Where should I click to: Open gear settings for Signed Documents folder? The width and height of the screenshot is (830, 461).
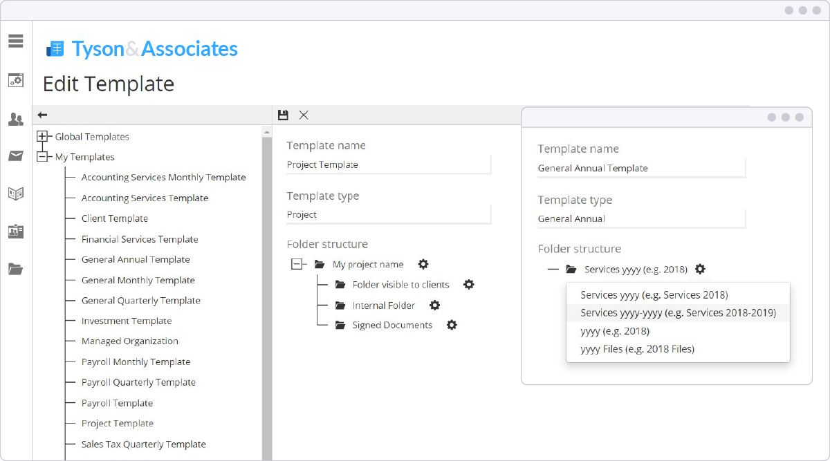coord(452,325)
